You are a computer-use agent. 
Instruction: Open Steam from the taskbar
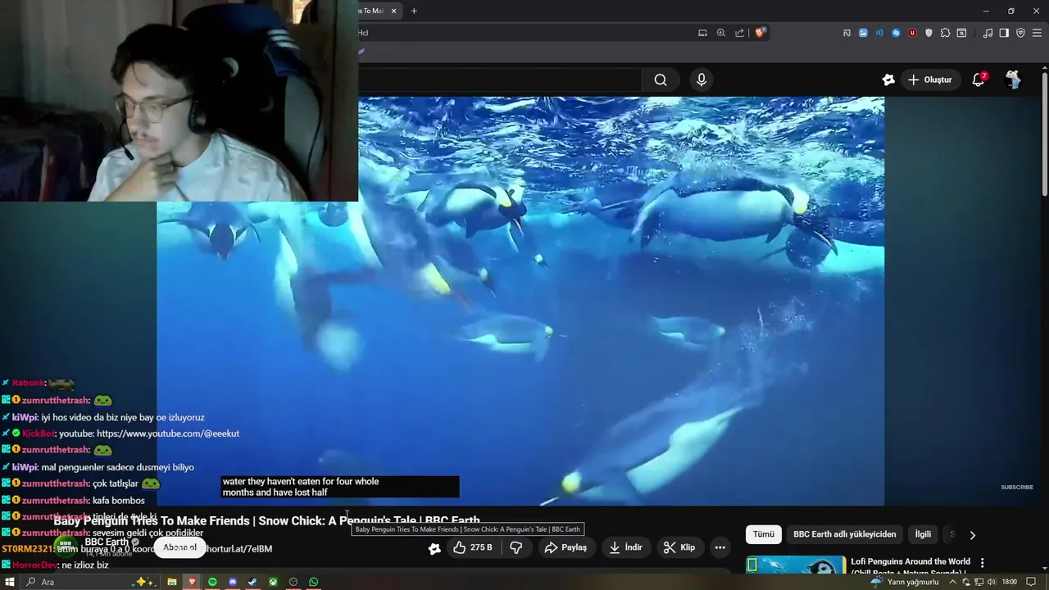(252, 582)
